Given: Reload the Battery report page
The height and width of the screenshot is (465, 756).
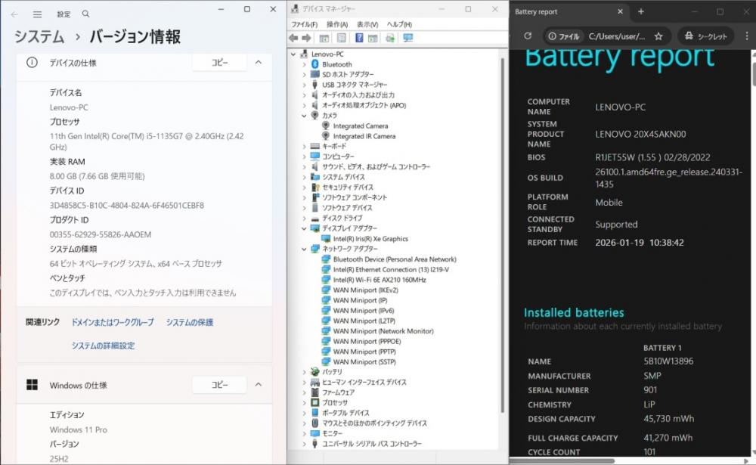Looking at the screenshot, I should click(528, 36).
